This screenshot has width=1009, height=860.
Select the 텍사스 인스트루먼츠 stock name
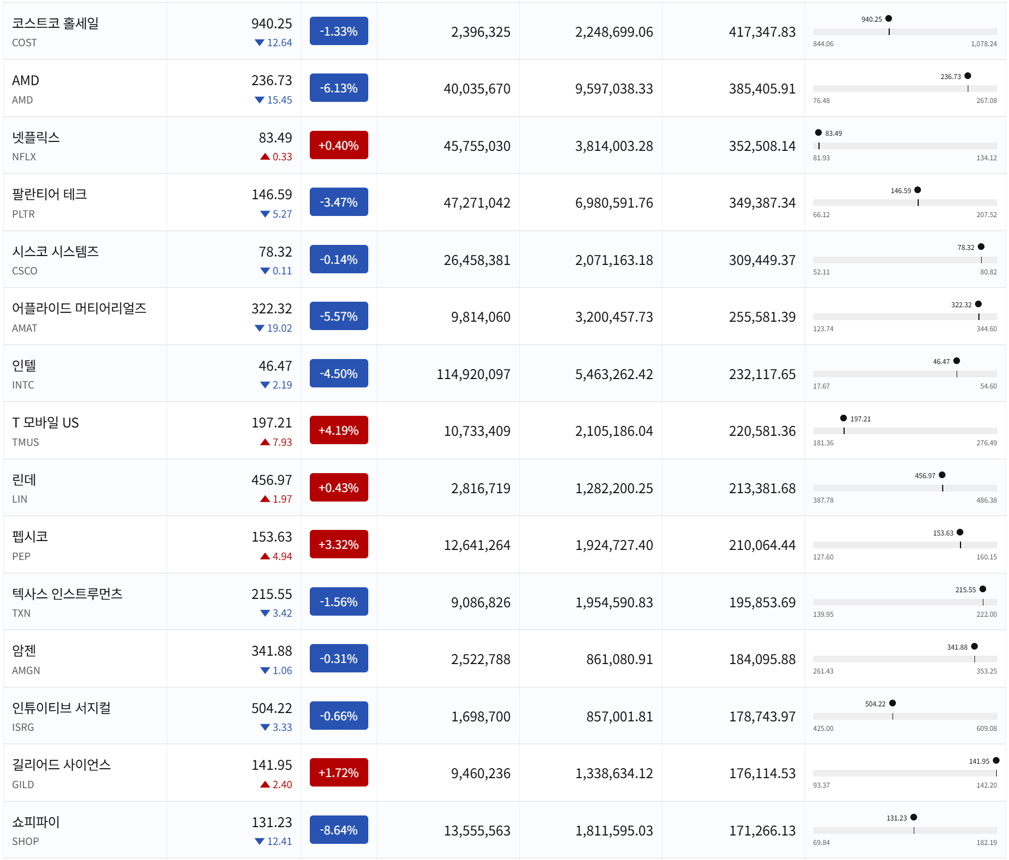click(x=67, y=594)
